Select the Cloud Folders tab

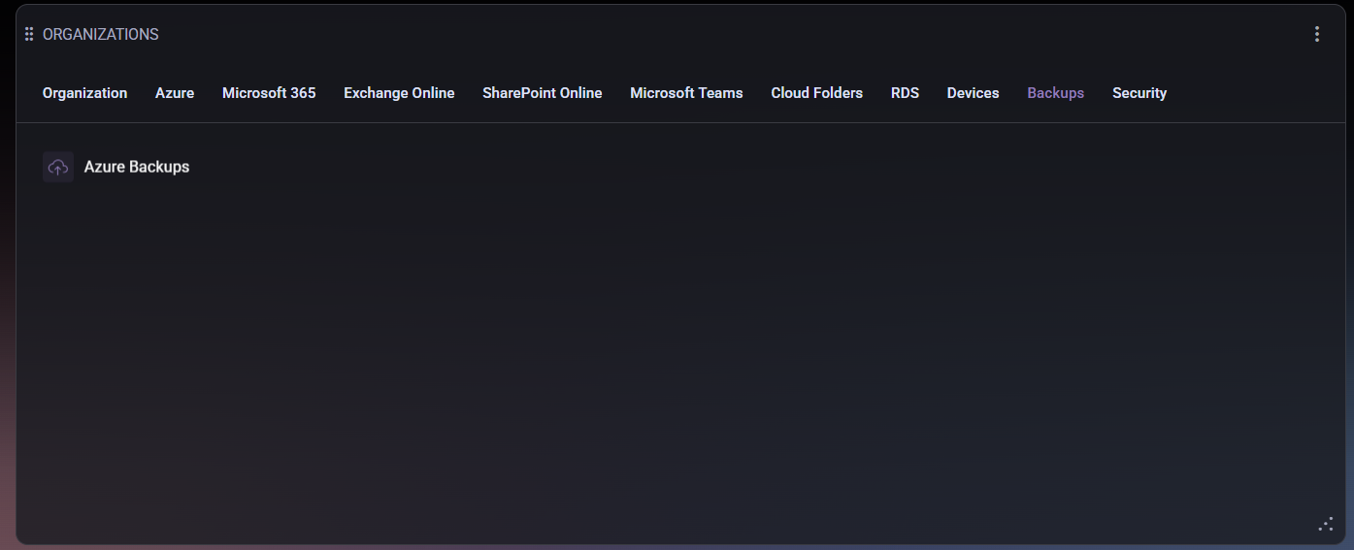[x=816, y=93]
